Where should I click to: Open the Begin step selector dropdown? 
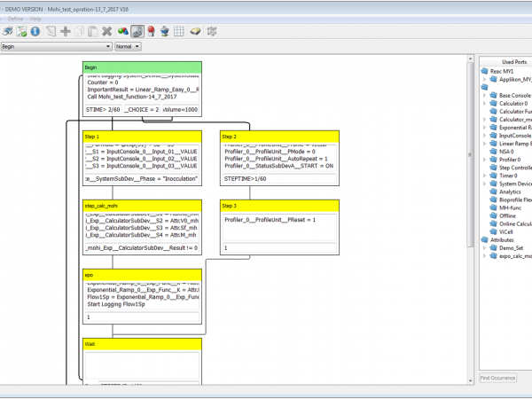tap(57, 46)
